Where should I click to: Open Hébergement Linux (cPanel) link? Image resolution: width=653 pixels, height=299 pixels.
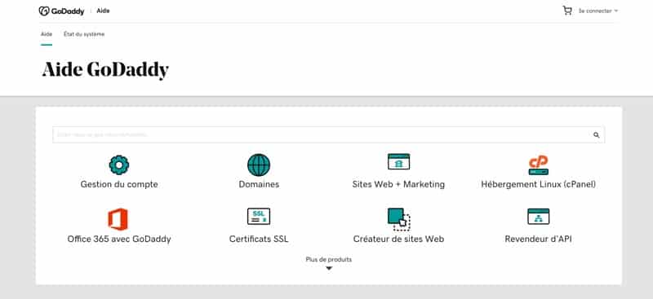coord(538,184)
